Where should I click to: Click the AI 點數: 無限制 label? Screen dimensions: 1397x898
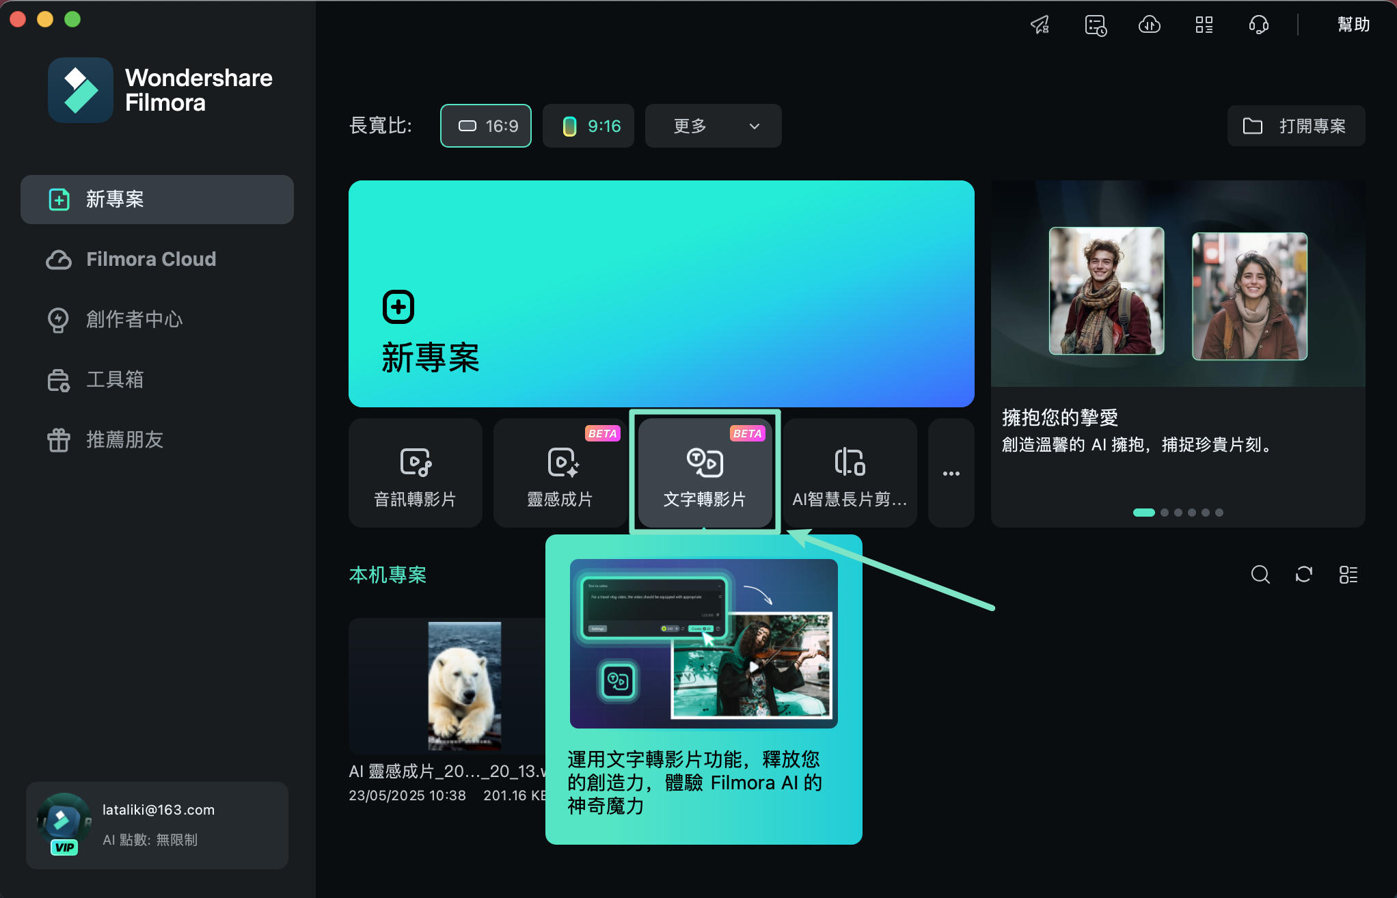pyautogui.click(x=150, y=840)
